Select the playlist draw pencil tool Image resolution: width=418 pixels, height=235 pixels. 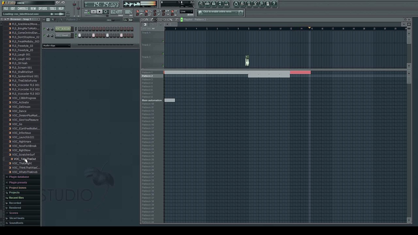point(152,20)
